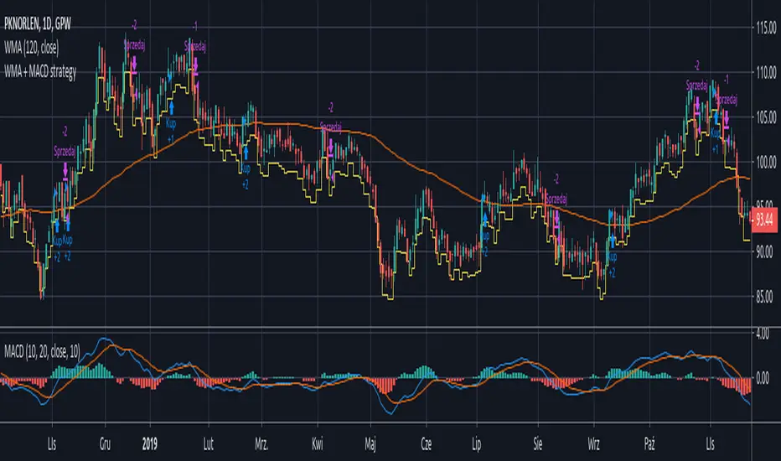The image size is (781, 461).
Task: Select the Kup +2 marker in September (Wrz)
Action: tap(613, 256)
